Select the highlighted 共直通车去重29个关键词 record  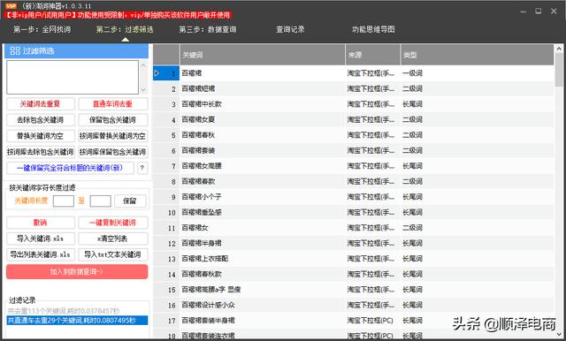pyautogui.click(x=77, y=320)
